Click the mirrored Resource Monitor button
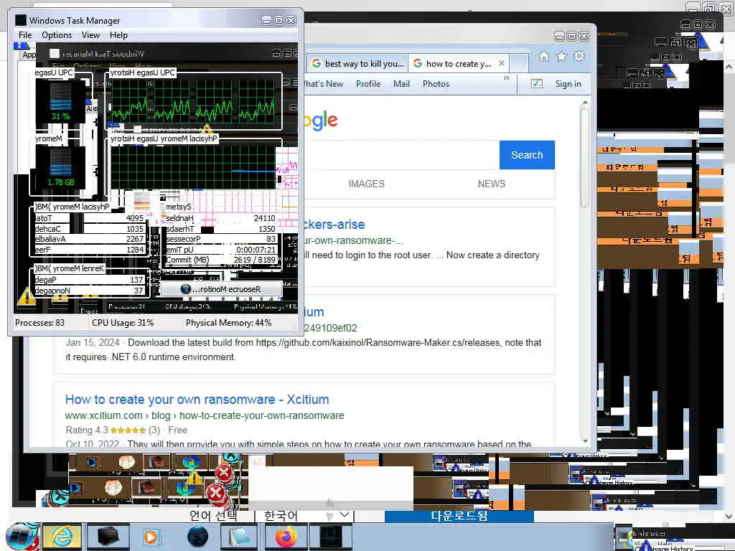The width and height of the screenshot is (735, 551). coord(221,289)
